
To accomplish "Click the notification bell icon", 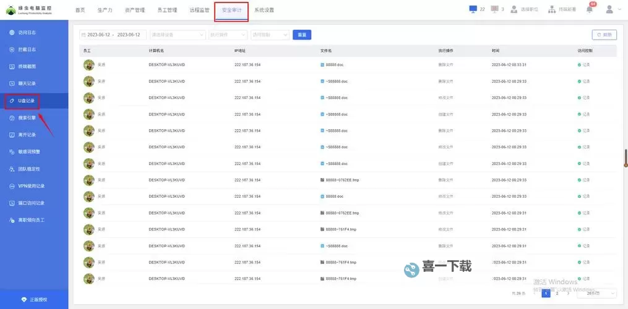I will 589,9.
